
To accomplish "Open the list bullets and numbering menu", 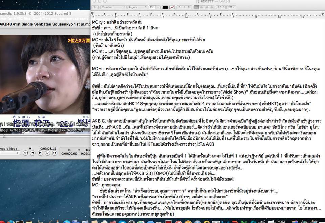I will (231, 7).
